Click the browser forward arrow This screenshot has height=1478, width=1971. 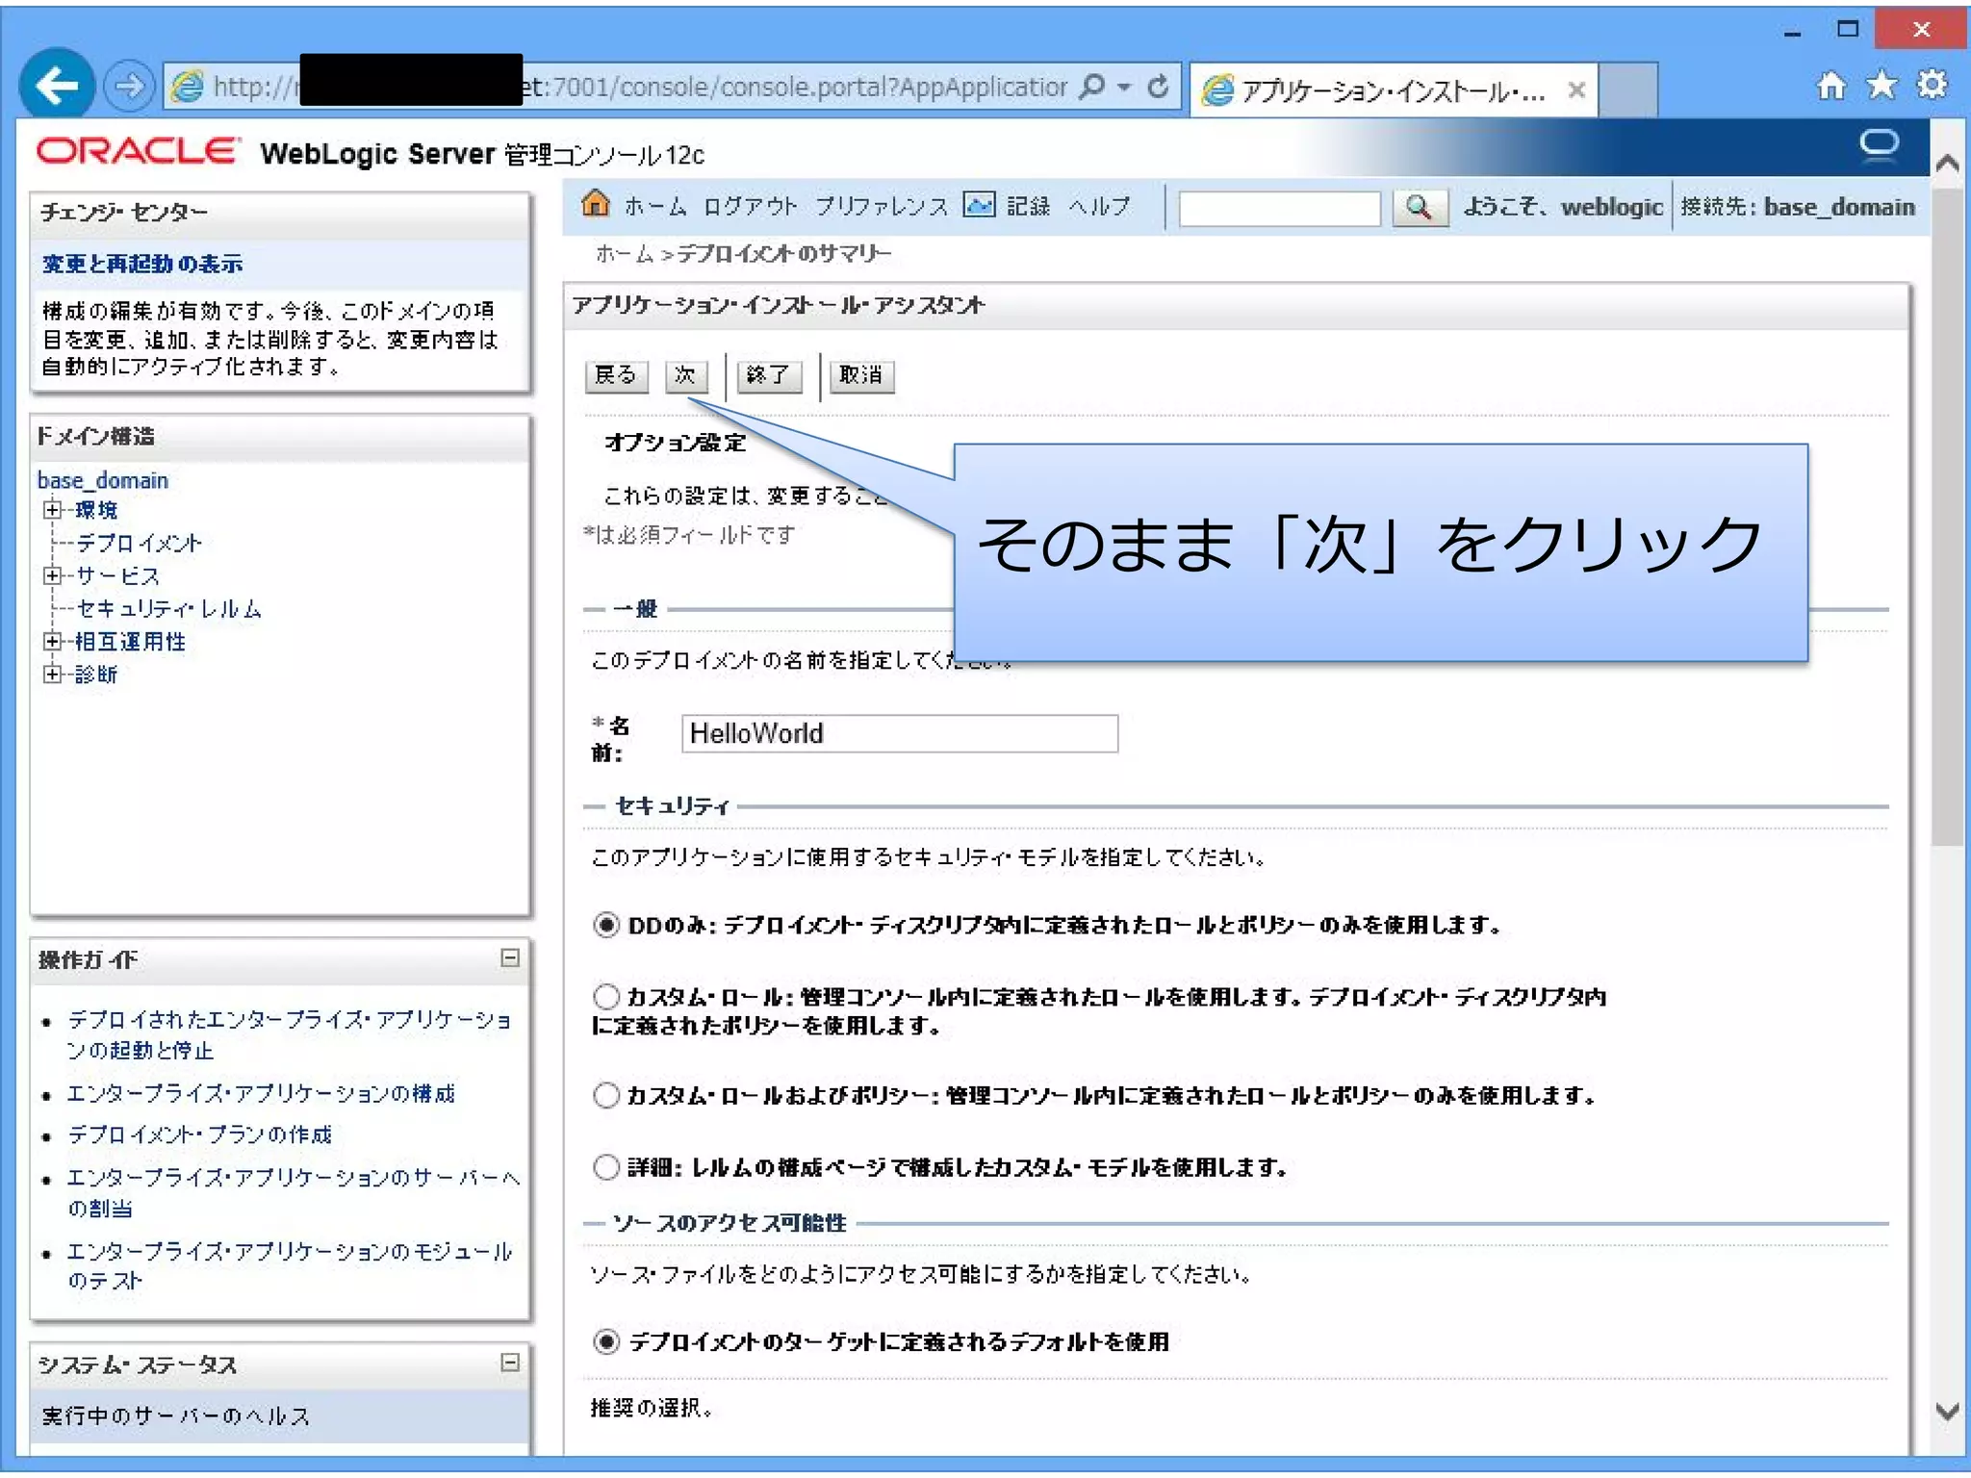tap(129, 87)
